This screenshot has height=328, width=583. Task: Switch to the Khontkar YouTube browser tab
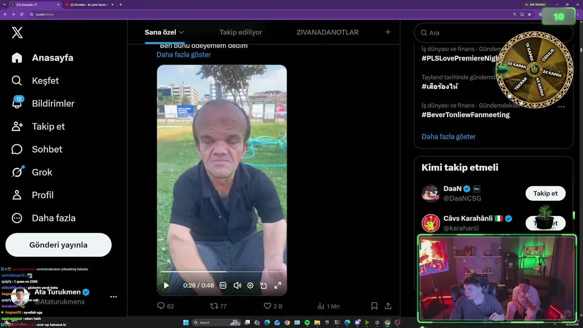[89, 5]
